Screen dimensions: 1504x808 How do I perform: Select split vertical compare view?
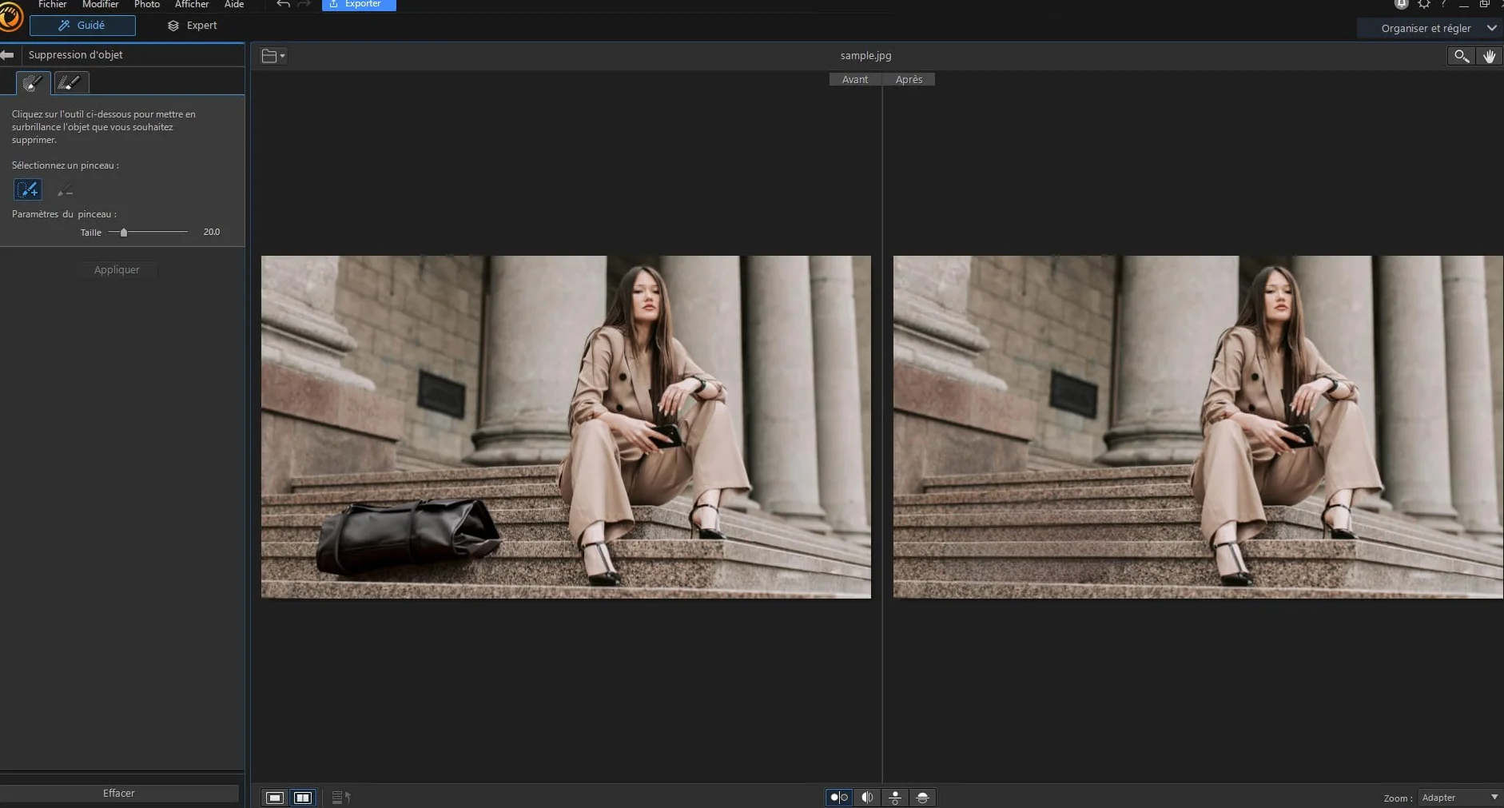click(x=867, y=798)
